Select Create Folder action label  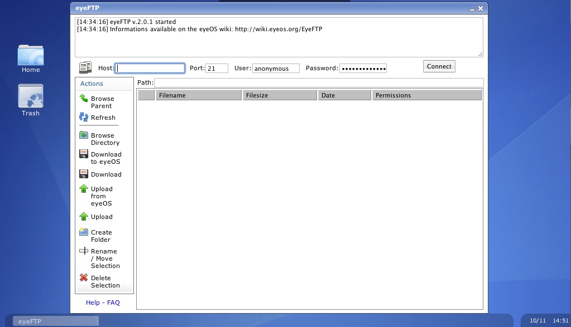point(101,236)
